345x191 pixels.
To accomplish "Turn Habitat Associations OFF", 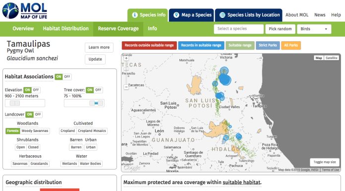I will (67, 77).
